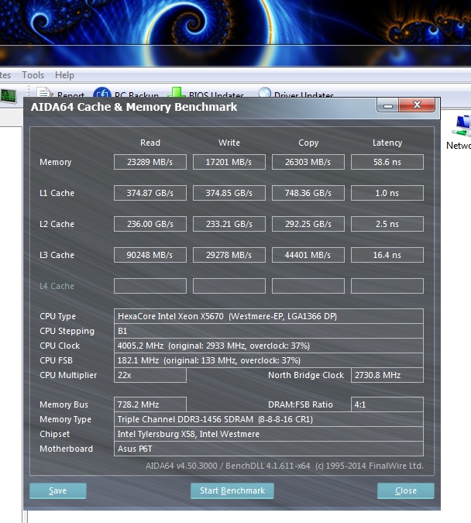Viewport: 471px width, 523px height.
Task: Click the CPU Clock 4005.2 MHz field
Action: coord(269,346)
